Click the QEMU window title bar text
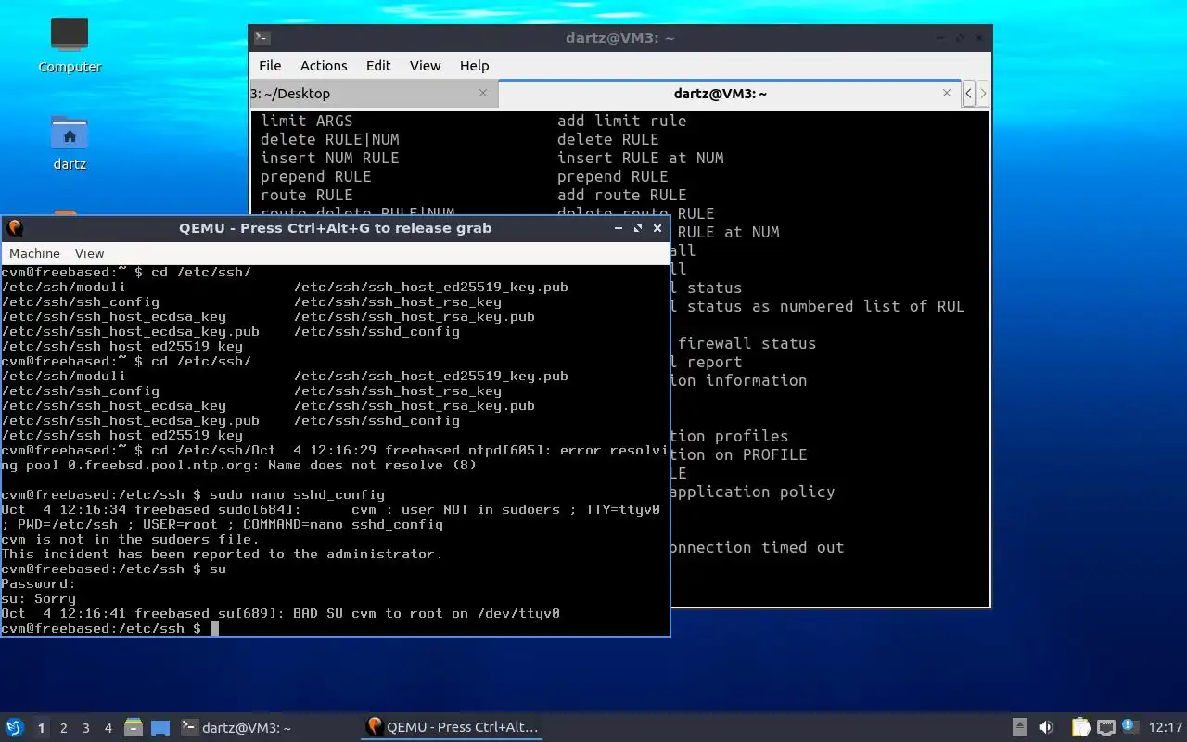The height and width of the screenshot is (742, 1187). click(336, 228)
